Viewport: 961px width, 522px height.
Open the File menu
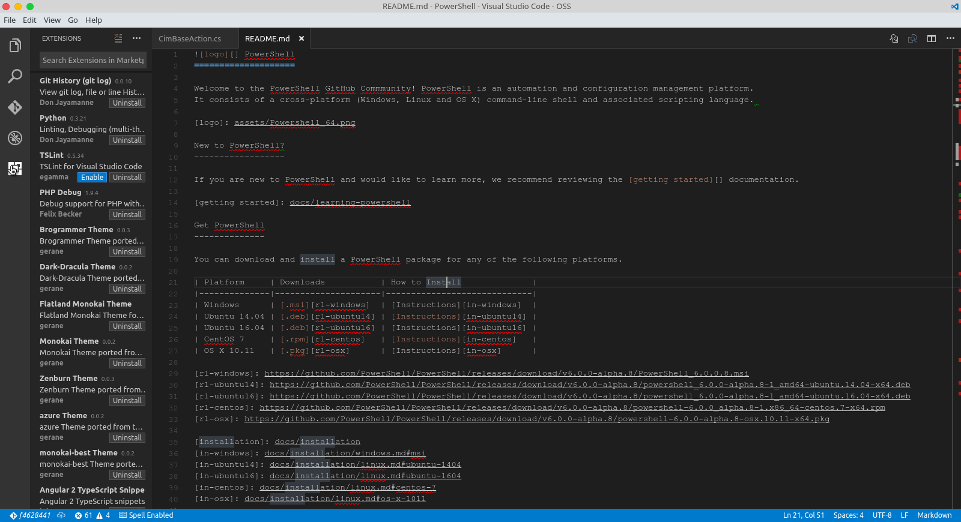10,20
